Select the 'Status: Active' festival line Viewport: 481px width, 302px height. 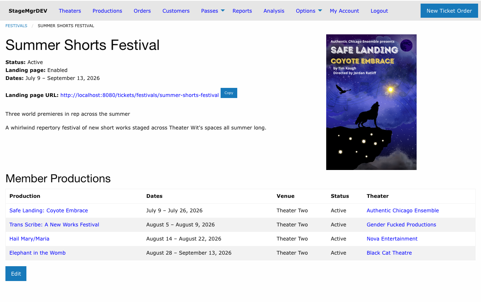(24, 62)
